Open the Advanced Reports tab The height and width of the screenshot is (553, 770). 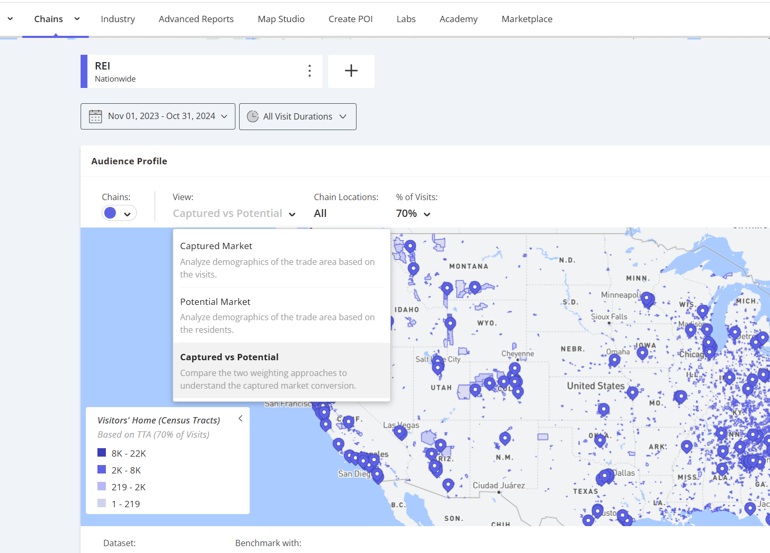pyautogui.click(x=196, y=19)
